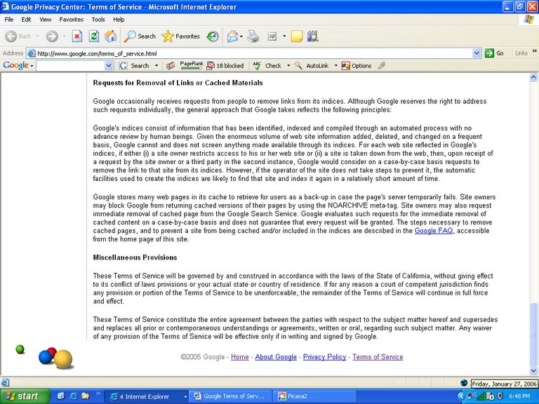Click in the Google toolbar search box

pos(71,66)
